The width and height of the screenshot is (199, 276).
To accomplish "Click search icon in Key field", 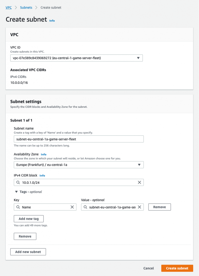I will coord(18,207).
